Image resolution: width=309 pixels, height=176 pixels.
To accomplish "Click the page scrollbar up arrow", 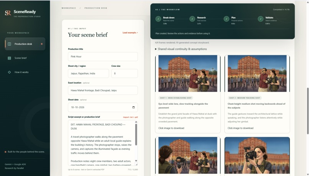I will coord(307,2).
